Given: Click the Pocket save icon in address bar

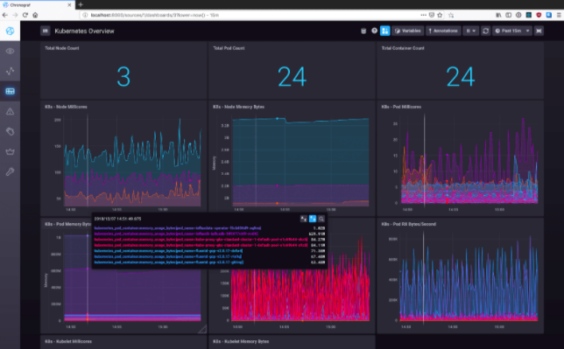Looking at the screenshot, I should pos(432,15).
